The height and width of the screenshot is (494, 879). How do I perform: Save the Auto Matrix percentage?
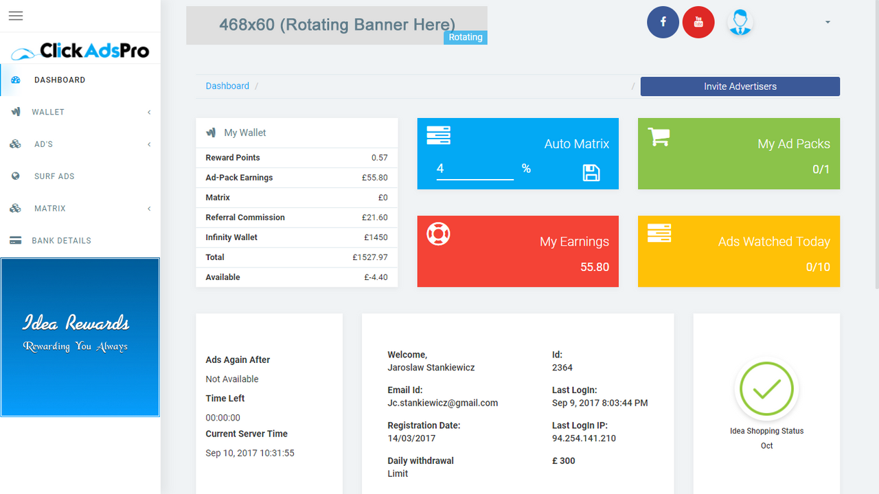[591, 172]
